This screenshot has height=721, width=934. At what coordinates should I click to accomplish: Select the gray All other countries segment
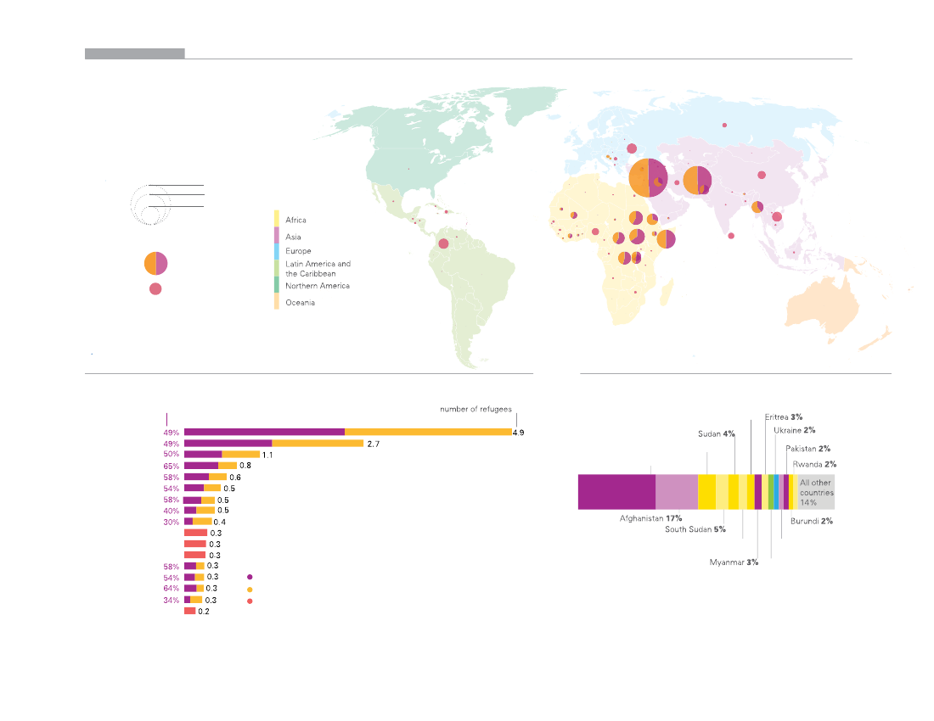click(x=815, y=492)
